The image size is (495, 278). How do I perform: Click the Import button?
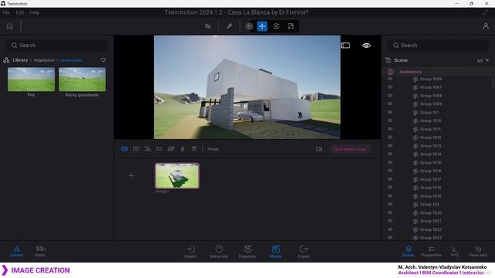point(190,252)
